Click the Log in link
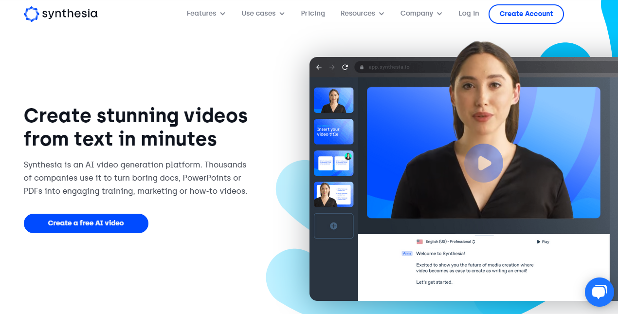The image size is (618, 314). [469, 13]
